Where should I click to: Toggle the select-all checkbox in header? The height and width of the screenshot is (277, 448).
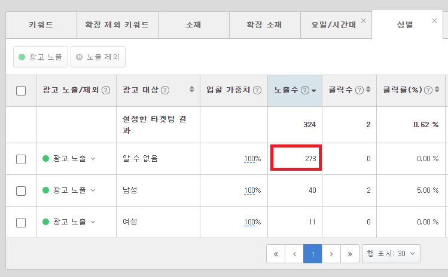pos(21,91)
